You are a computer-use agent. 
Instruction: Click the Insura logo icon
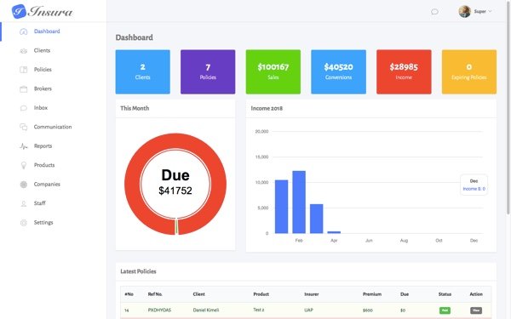click(19, 11)
